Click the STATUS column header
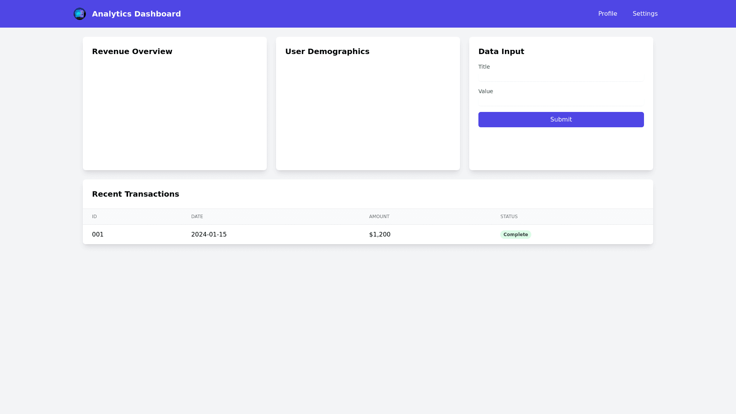 509,217
